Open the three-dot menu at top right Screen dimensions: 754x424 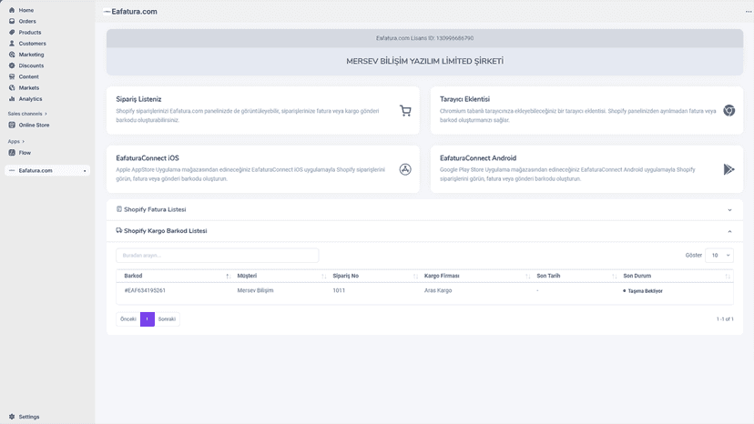point(749,12)
